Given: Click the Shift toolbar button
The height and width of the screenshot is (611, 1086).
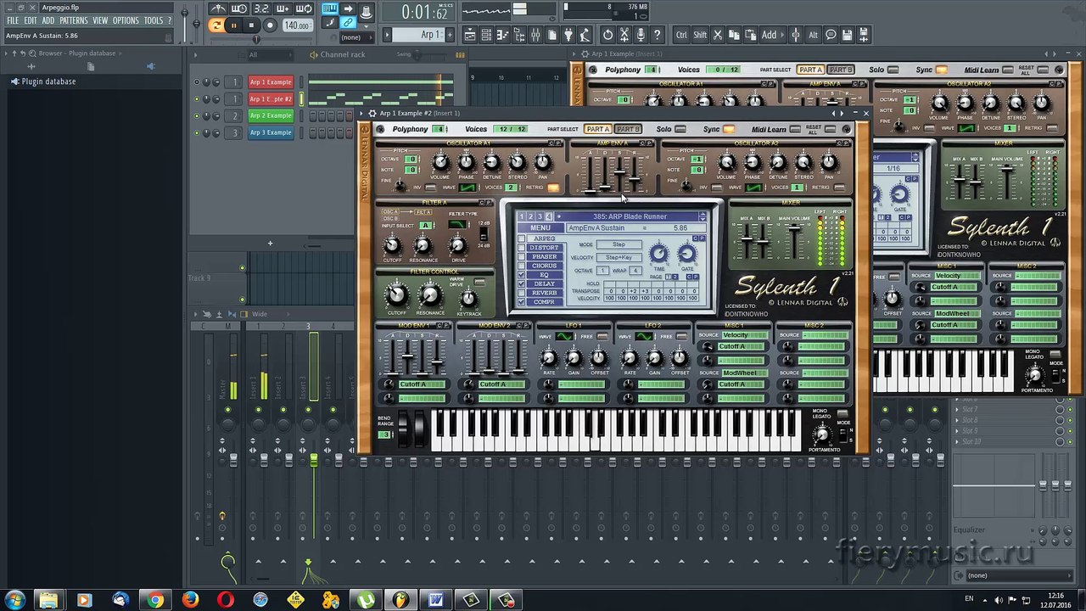Looking at the screenshot, I should tap(700, 35).
